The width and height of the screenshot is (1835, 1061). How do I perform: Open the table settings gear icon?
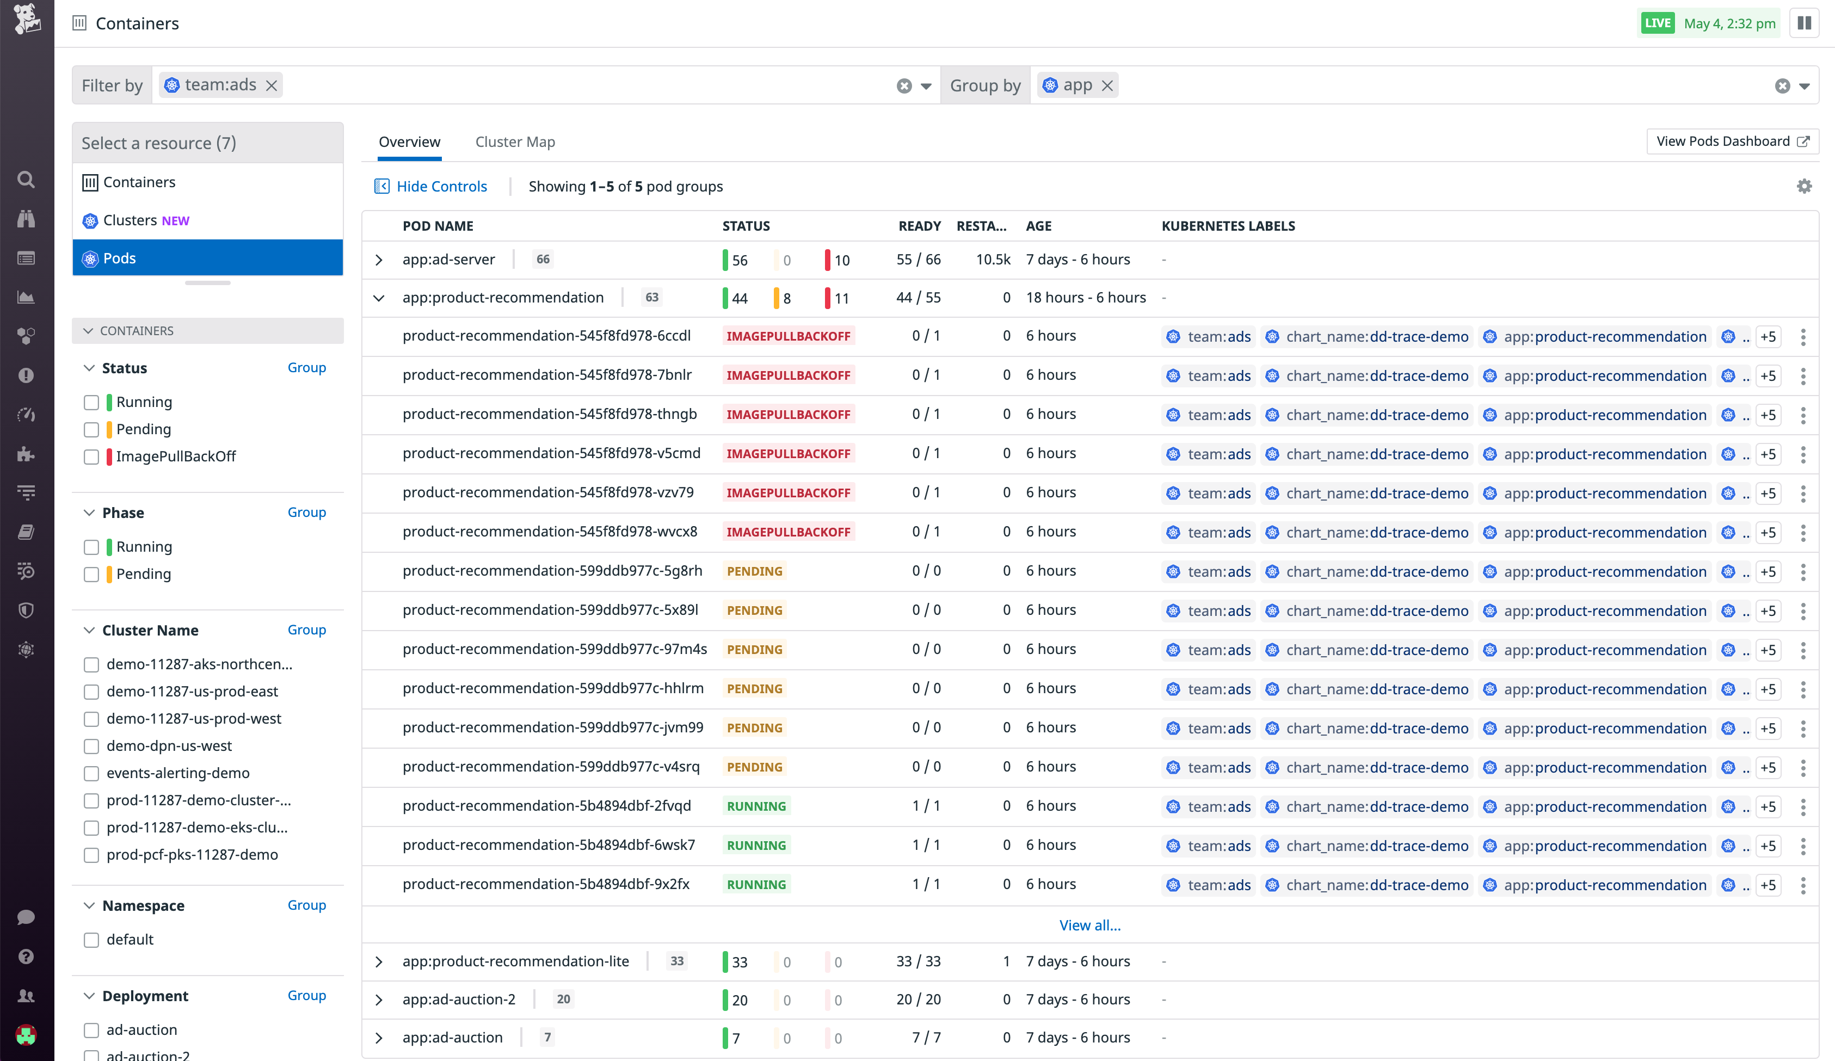point(1803,186)
